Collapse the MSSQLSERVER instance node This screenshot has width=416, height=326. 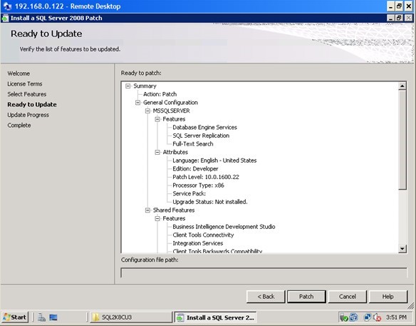147,111
